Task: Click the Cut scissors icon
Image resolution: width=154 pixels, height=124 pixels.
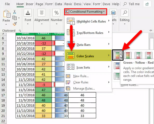Action: (15, 12)
